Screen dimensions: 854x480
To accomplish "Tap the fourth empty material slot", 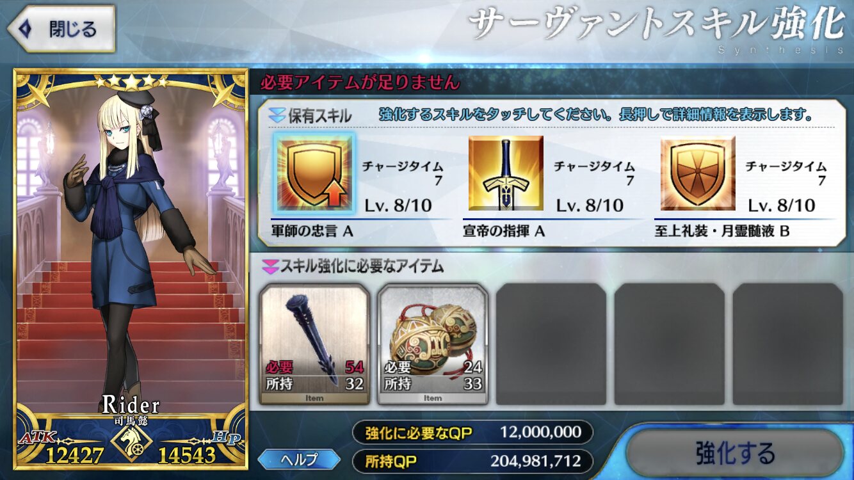I will (670, 344).
